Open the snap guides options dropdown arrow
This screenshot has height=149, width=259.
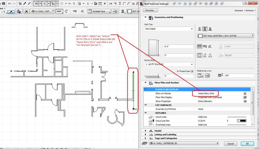point(49,3)
